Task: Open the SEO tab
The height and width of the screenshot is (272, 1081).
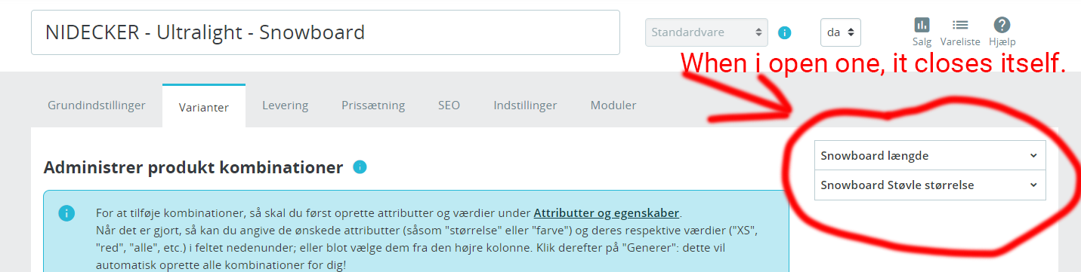Action: pos(449,105)
